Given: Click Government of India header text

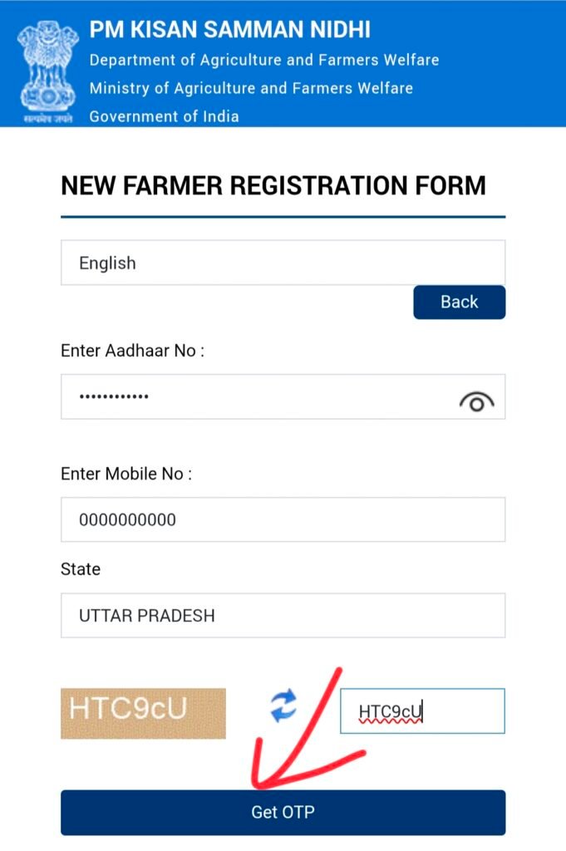Looking at the screenshot, I should [x=164, y=116].
